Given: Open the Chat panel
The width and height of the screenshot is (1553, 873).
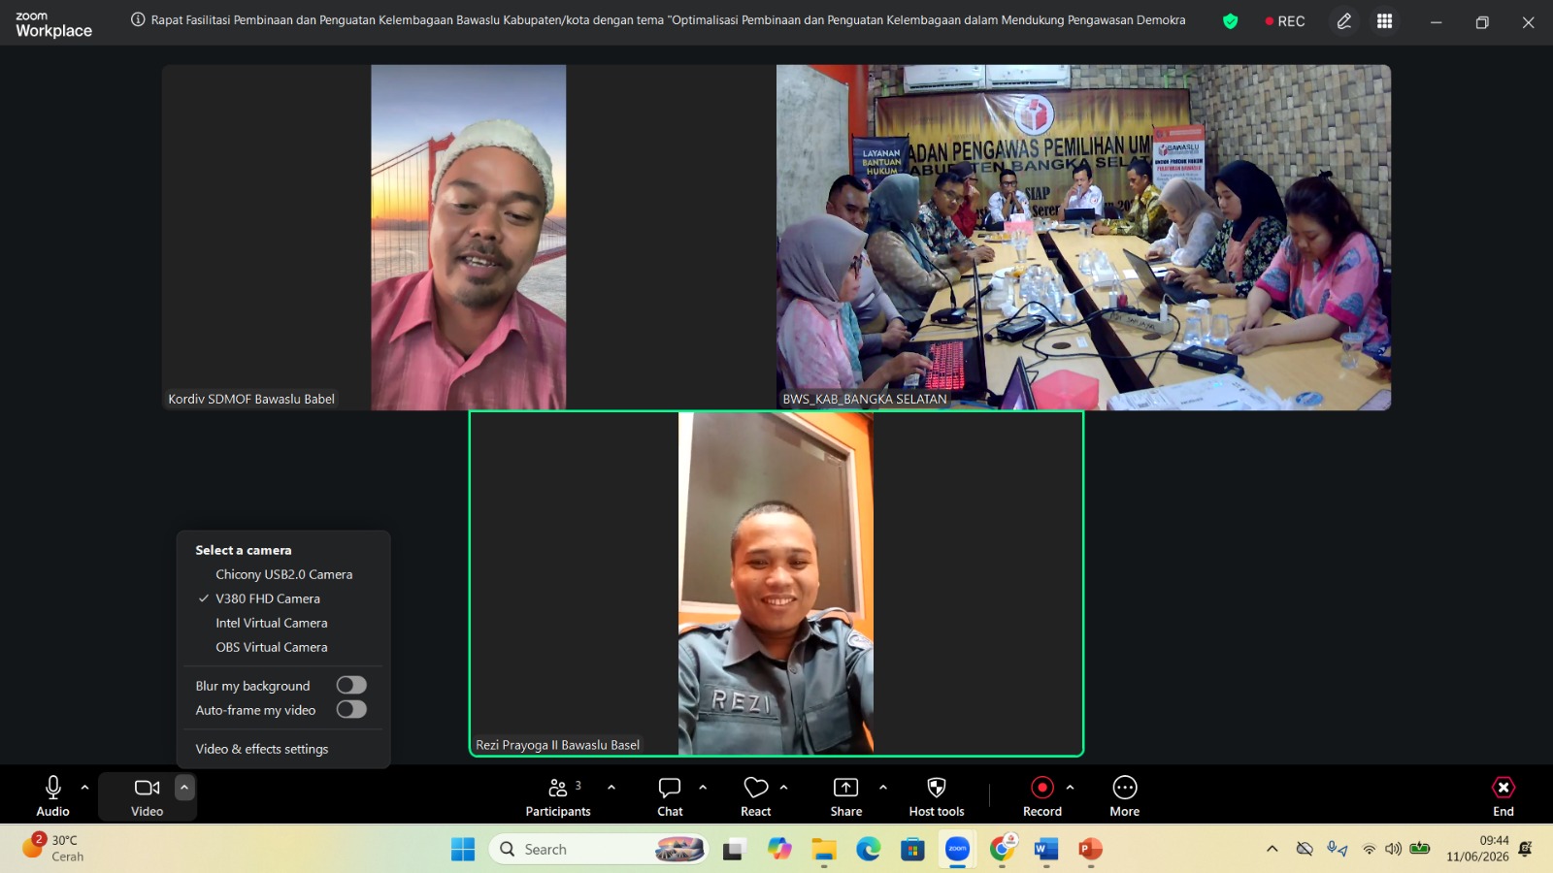Looking at the screenshot, I should pyautogui.click(x=670, y=796).
